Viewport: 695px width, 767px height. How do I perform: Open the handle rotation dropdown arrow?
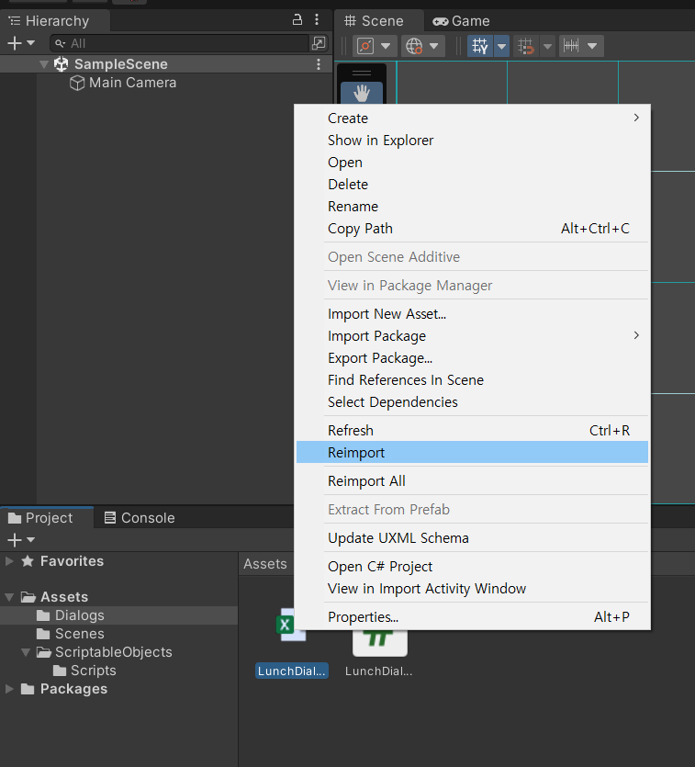[434, 46]
